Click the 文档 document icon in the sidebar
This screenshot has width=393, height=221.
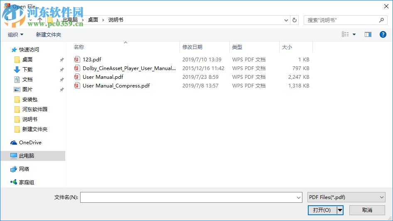coord(17,79)
